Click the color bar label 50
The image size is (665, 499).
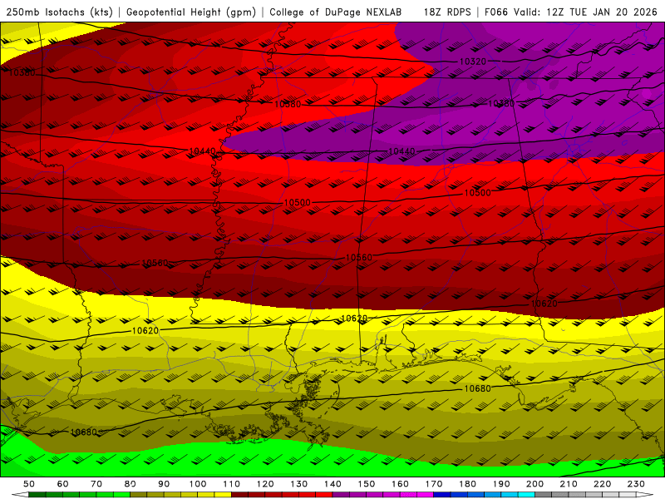pyautogui.click(x=29, y=484)
